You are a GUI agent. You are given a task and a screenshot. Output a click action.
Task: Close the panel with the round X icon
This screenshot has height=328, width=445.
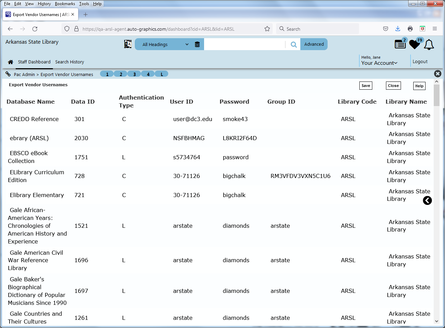[437, 74]
